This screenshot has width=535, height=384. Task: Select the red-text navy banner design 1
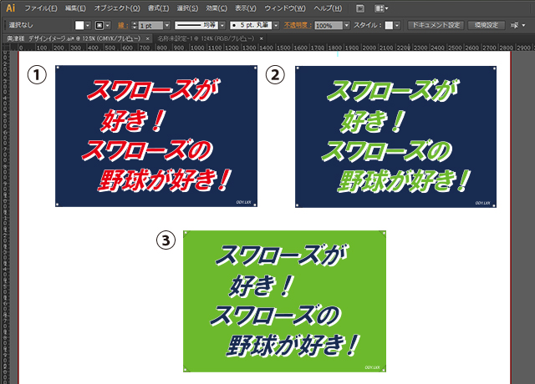(156, 136)
